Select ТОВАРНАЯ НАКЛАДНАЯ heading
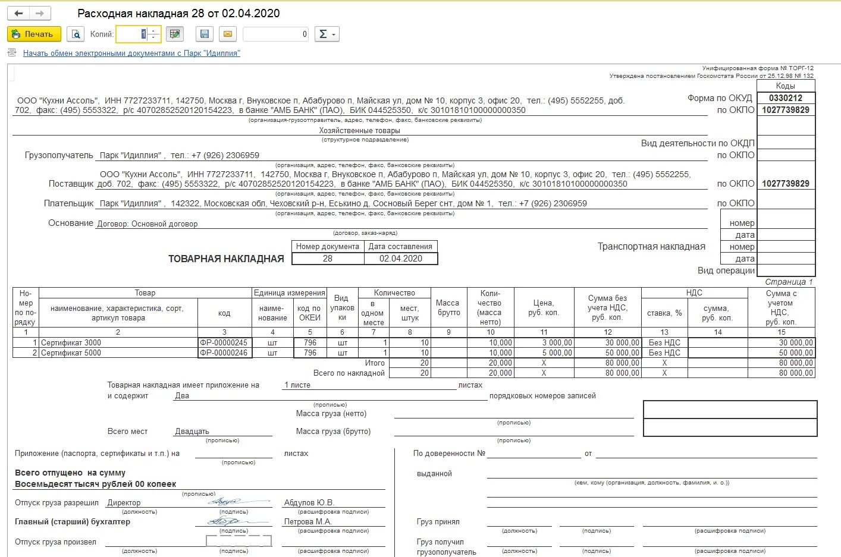841x557 pixels. pos(226,259)
